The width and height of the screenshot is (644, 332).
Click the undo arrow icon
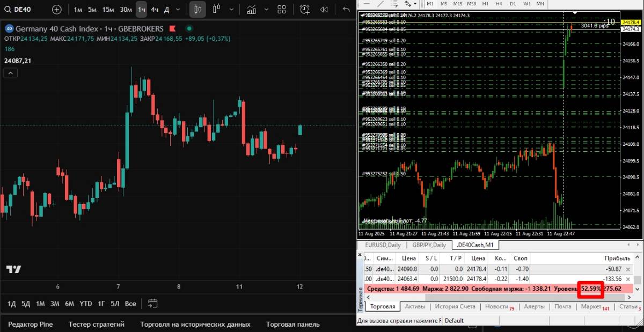tap(346, 9)
